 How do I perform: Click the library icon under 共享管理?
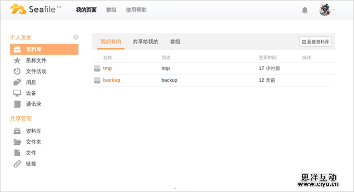coord(17,131)
